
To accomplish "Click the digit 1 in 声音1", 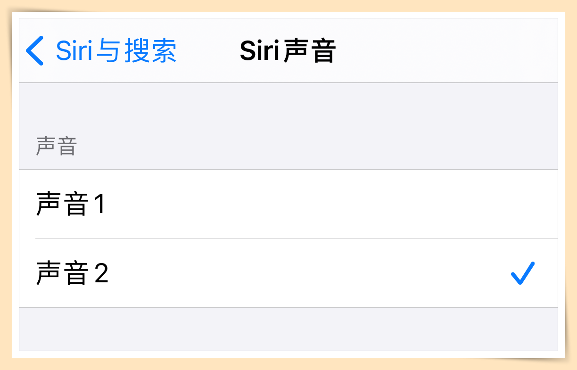I will pyautogui.click(x=99, y=205).
